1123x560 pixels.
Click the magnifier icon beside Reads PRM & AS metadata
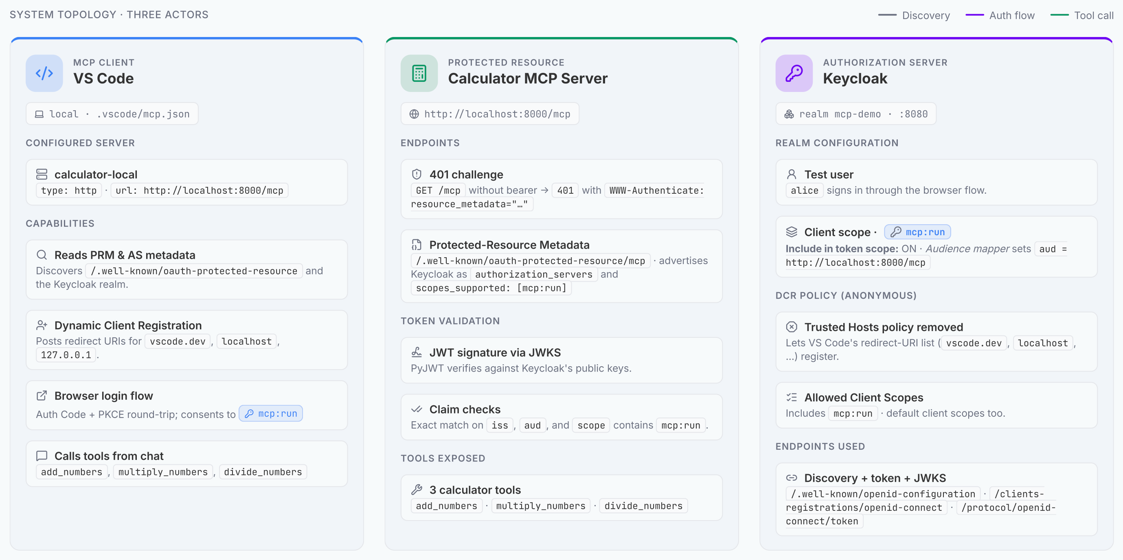(42, 255)
